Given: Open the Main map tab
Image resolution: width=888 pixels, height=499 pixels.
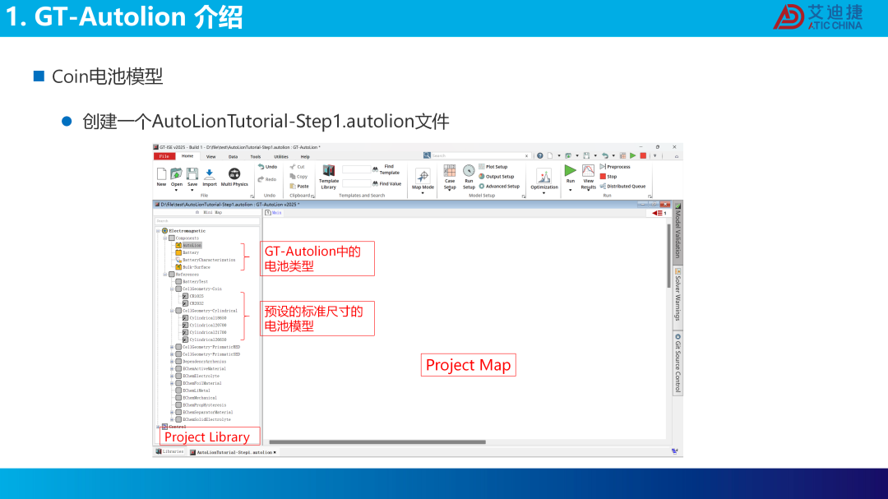Looking at the screenshot, I should pyautogui.click(x=274, y=213).
